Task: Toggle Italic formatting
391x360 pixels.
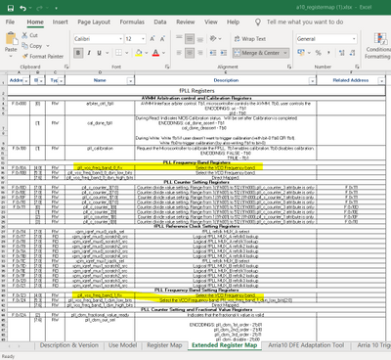Action: [x=89, y=53]
